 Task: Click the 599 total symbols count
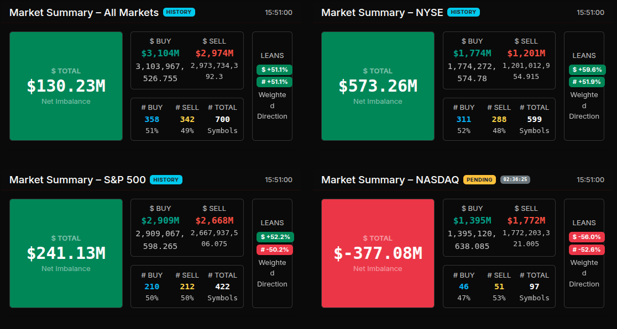click(x=535, y=119)
